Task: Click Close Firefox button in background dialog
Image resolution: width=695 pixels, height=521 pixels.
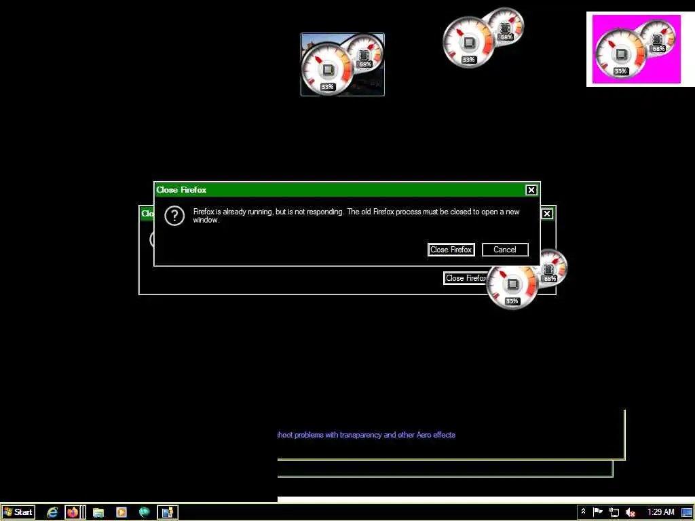Action: tap(466, 277)
